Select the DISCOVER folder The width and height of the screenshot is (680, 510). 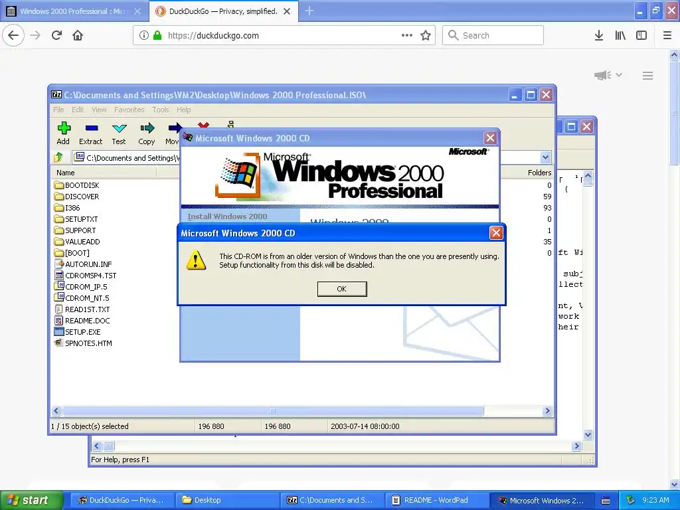(77, 197)
